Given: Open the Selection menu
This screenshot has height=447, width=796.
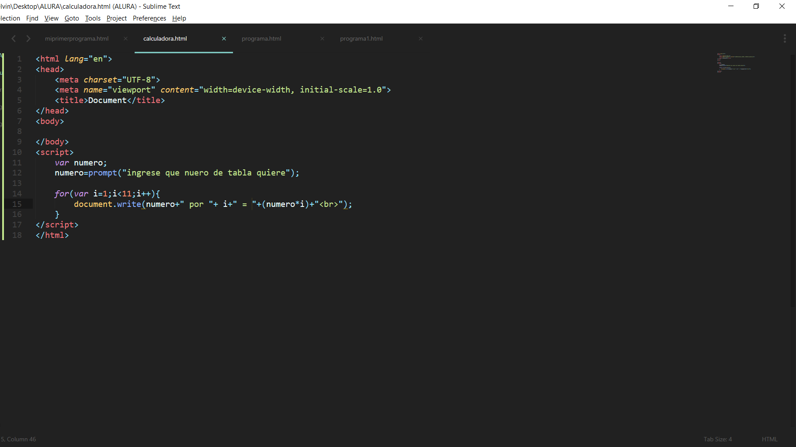Looking at the screenshot, I should (10, 18).
